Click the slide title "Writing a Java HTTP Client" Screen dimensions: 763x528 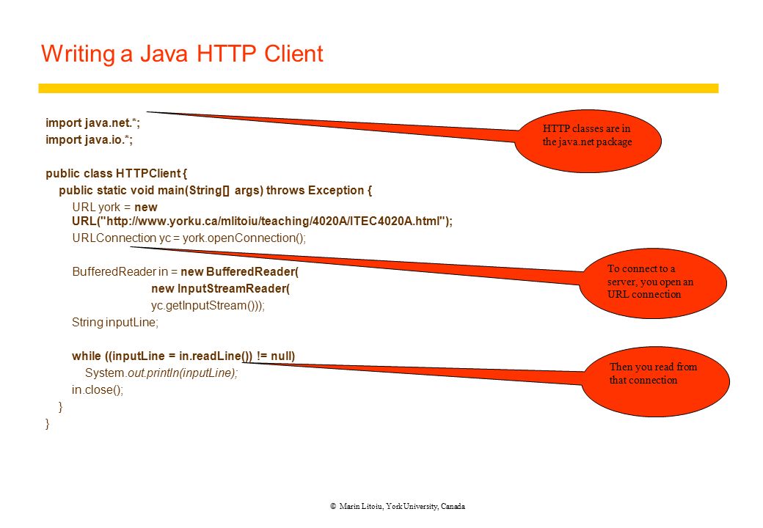click(182, 54)
